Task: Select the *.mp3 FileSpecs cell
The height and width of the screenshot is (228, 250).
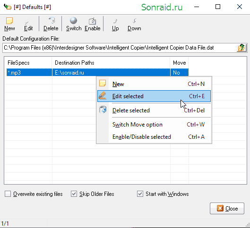Action: point(29,73)
